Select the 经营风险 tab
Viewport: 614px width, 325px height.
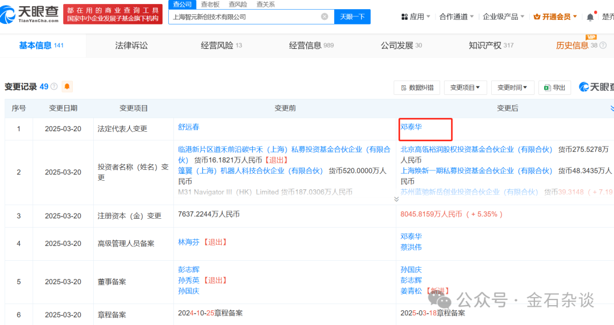pos(221,45)
